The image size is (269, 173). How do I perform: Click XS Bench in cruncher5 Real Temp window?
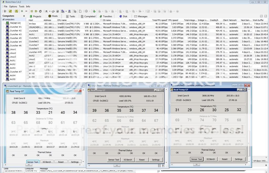coord(211,159)
